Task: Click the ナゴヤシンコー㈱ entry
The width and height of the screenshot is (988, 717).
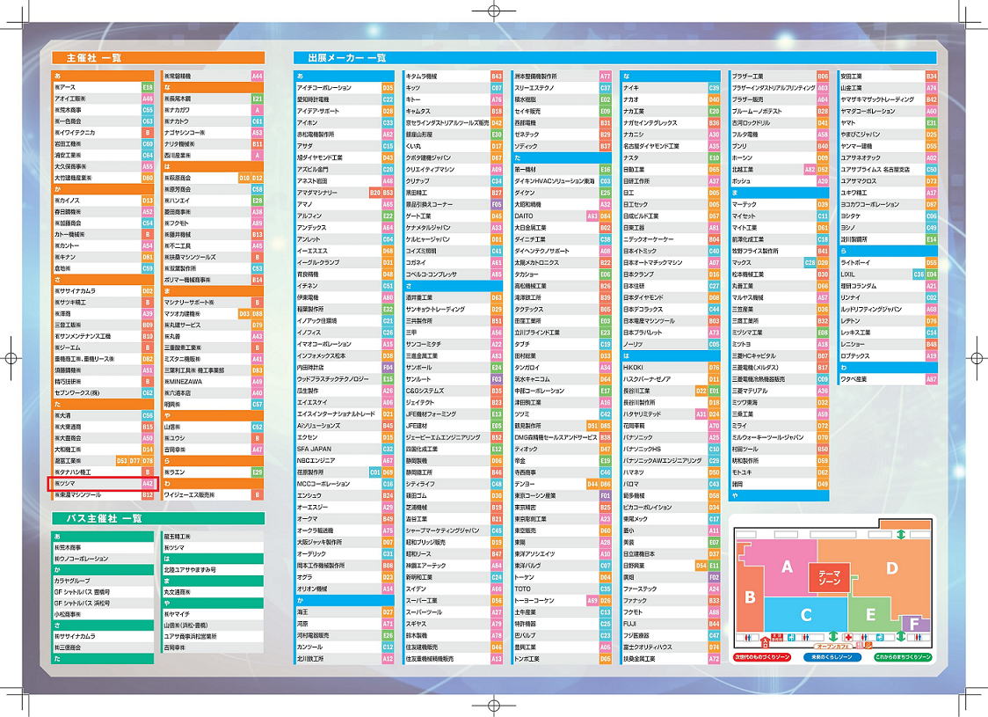Action: tap(213, 133)
